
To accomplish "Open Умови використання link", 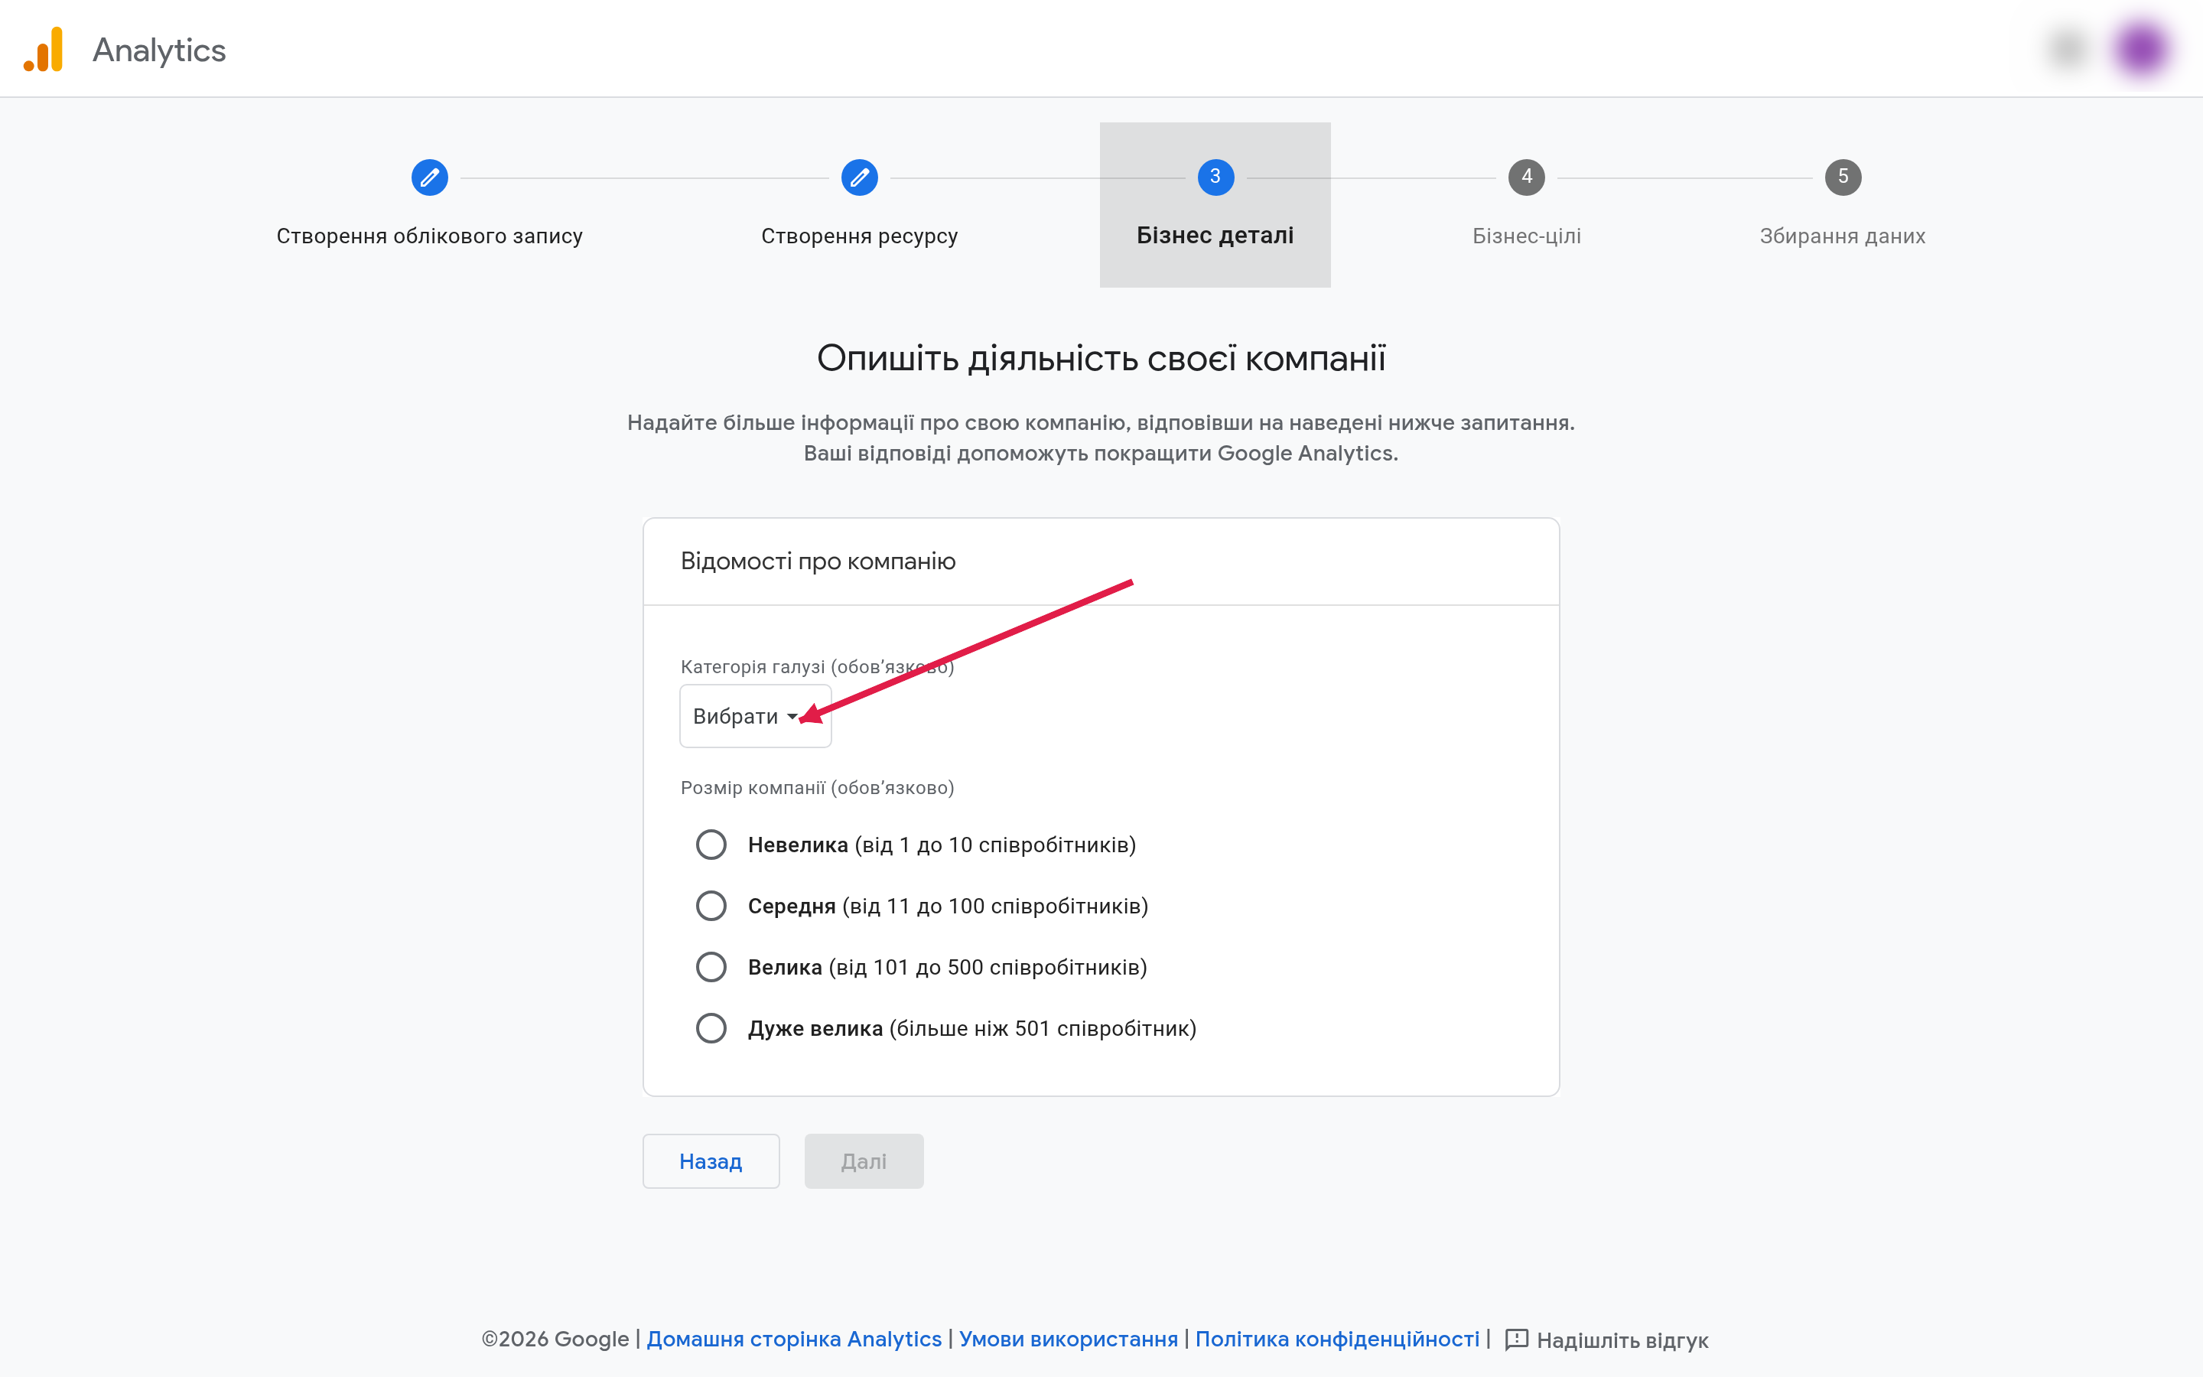I will [1068, 1339].
